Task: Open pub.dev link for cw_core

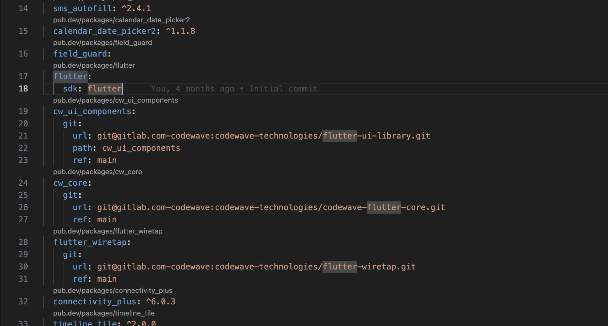Action: 97,172
